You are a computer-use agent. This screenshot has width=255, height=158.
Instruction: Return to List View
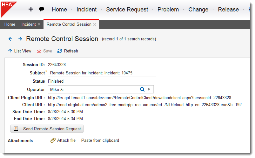click(19, 51)
